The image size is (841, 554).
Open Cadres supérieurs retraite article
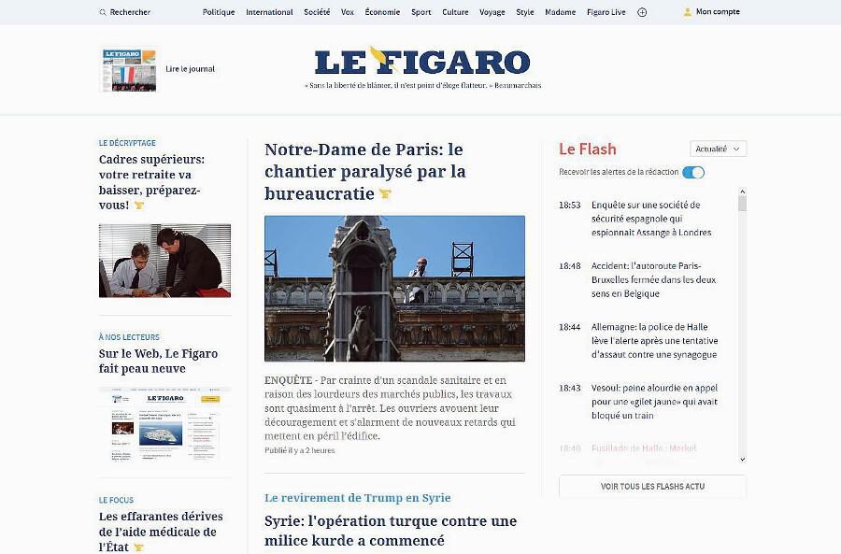pyautogui.click(x=151, y=182)
